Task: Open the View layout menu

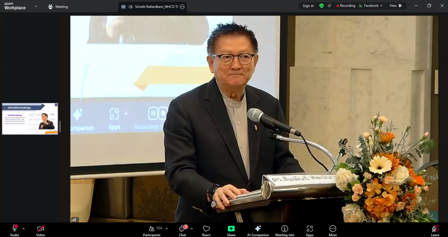Action: [x=395, y=6]
